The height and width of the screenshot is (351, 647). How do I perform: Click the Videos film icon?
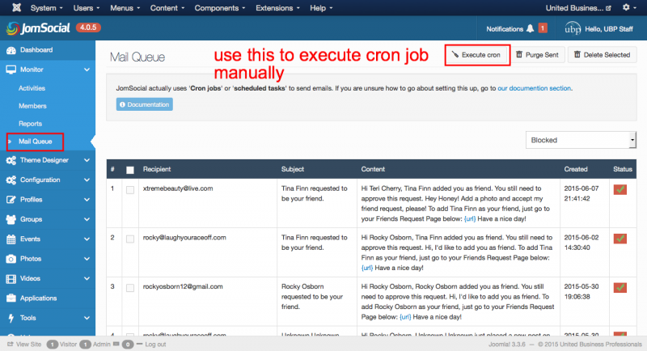[x=11, y=279]
